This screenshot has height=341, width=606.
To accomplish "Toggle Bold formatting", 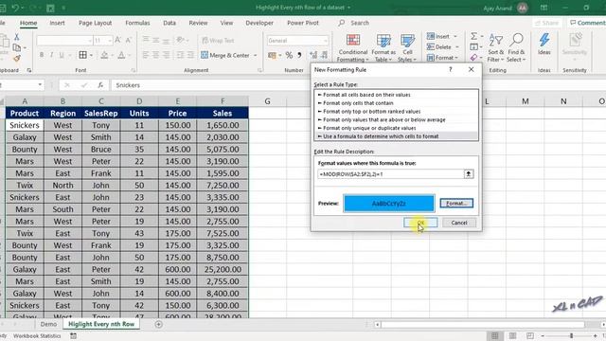I will (42, 55).
